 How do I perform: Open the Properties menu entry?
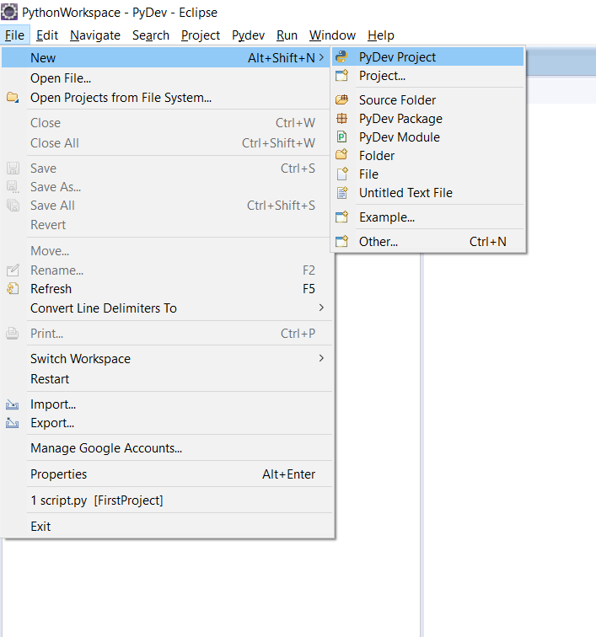click(x=58, y=474)
